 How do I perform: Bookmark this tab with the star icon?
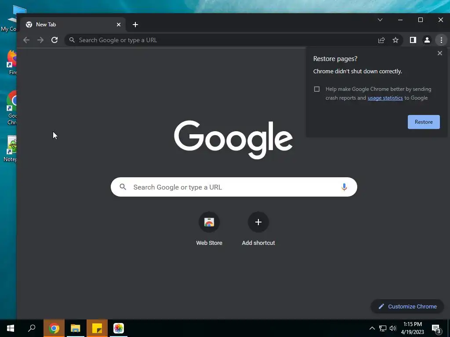point(396,40)
